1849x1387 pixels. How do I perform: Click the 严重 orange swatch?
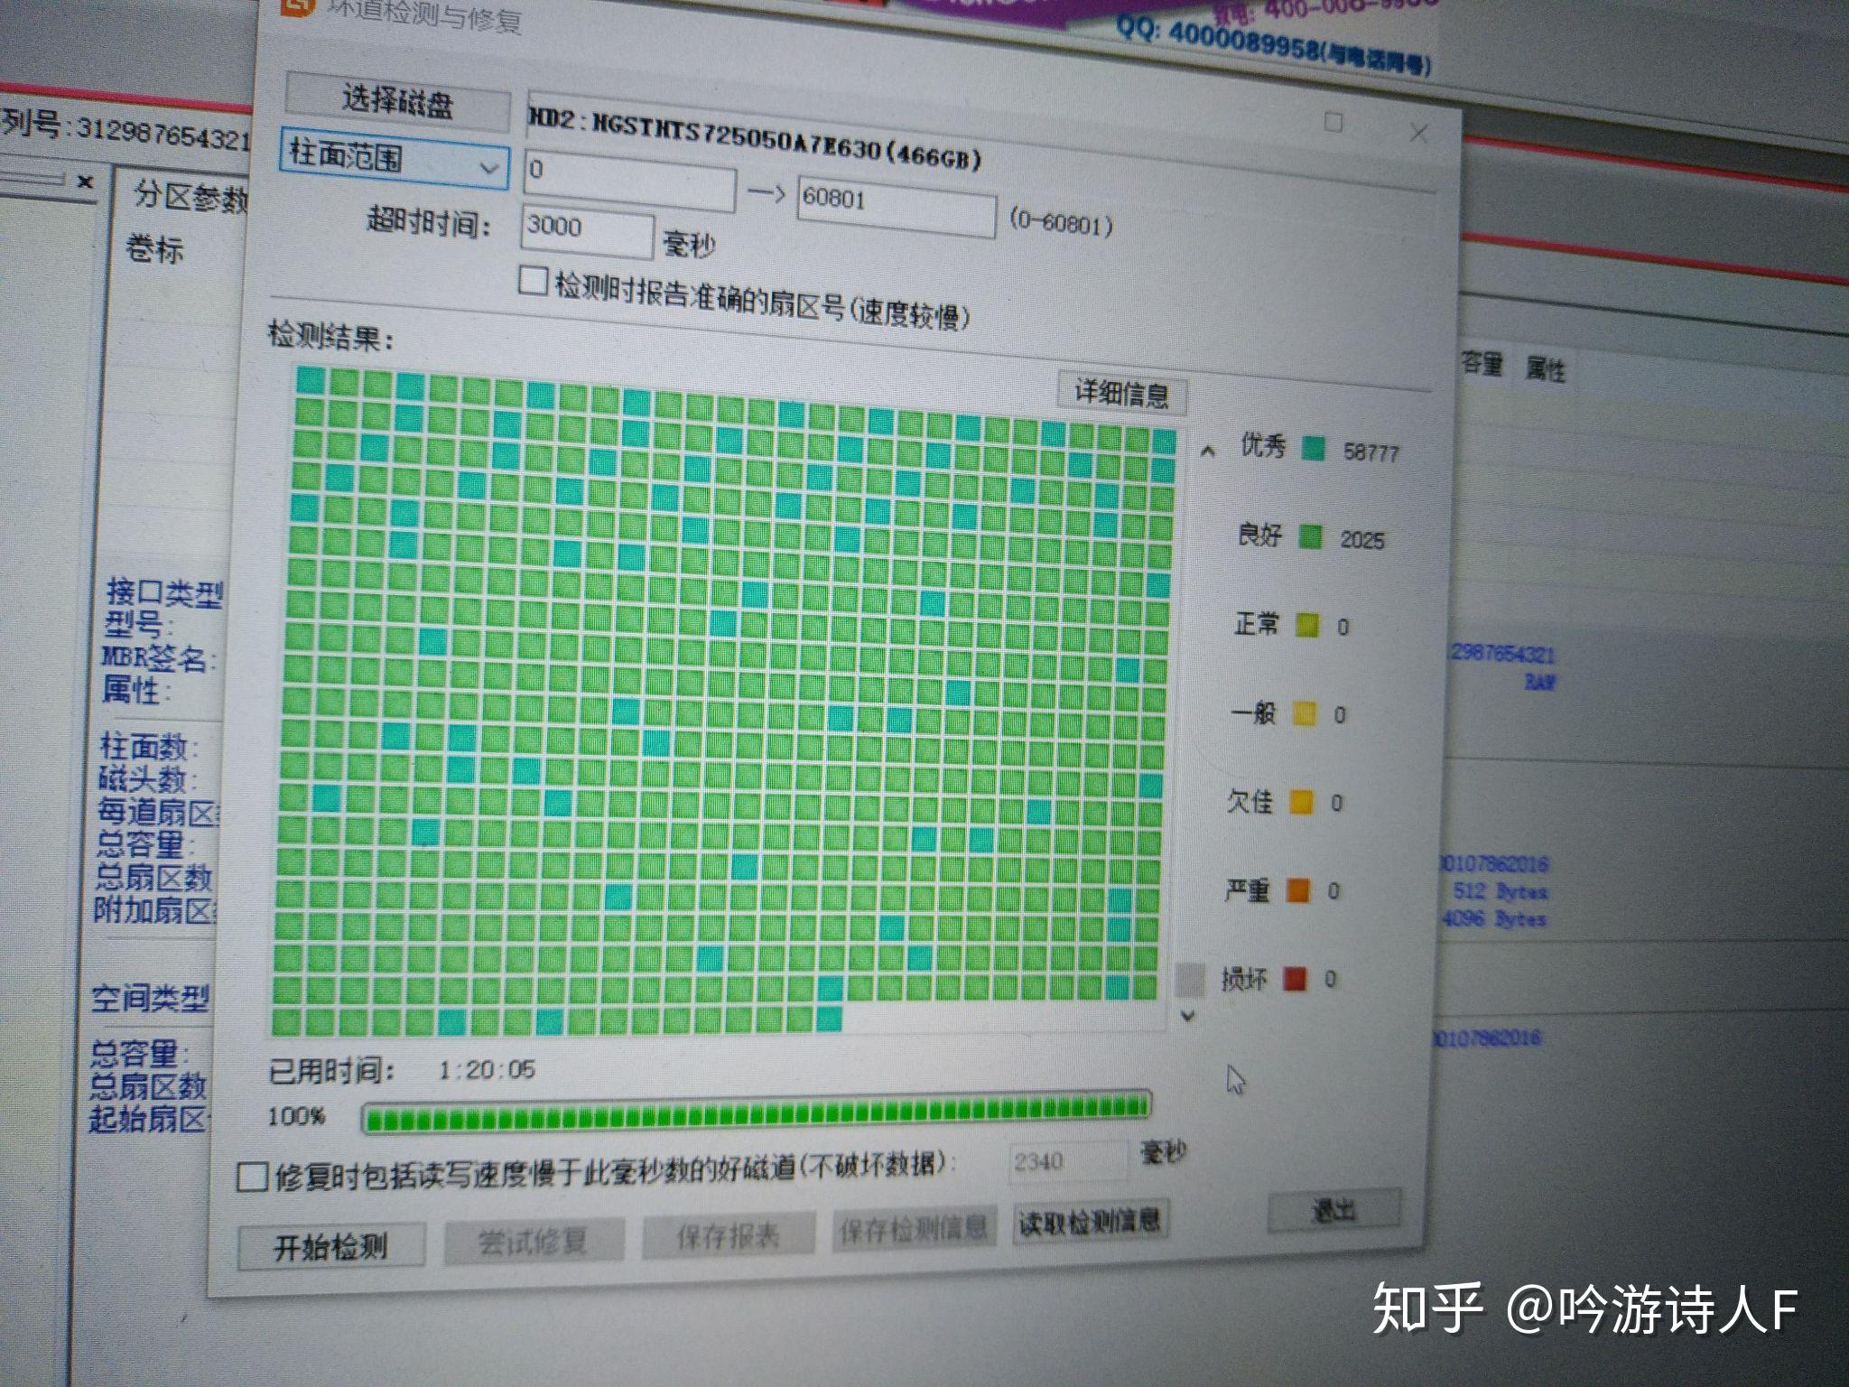click(x=1298, y=890)
